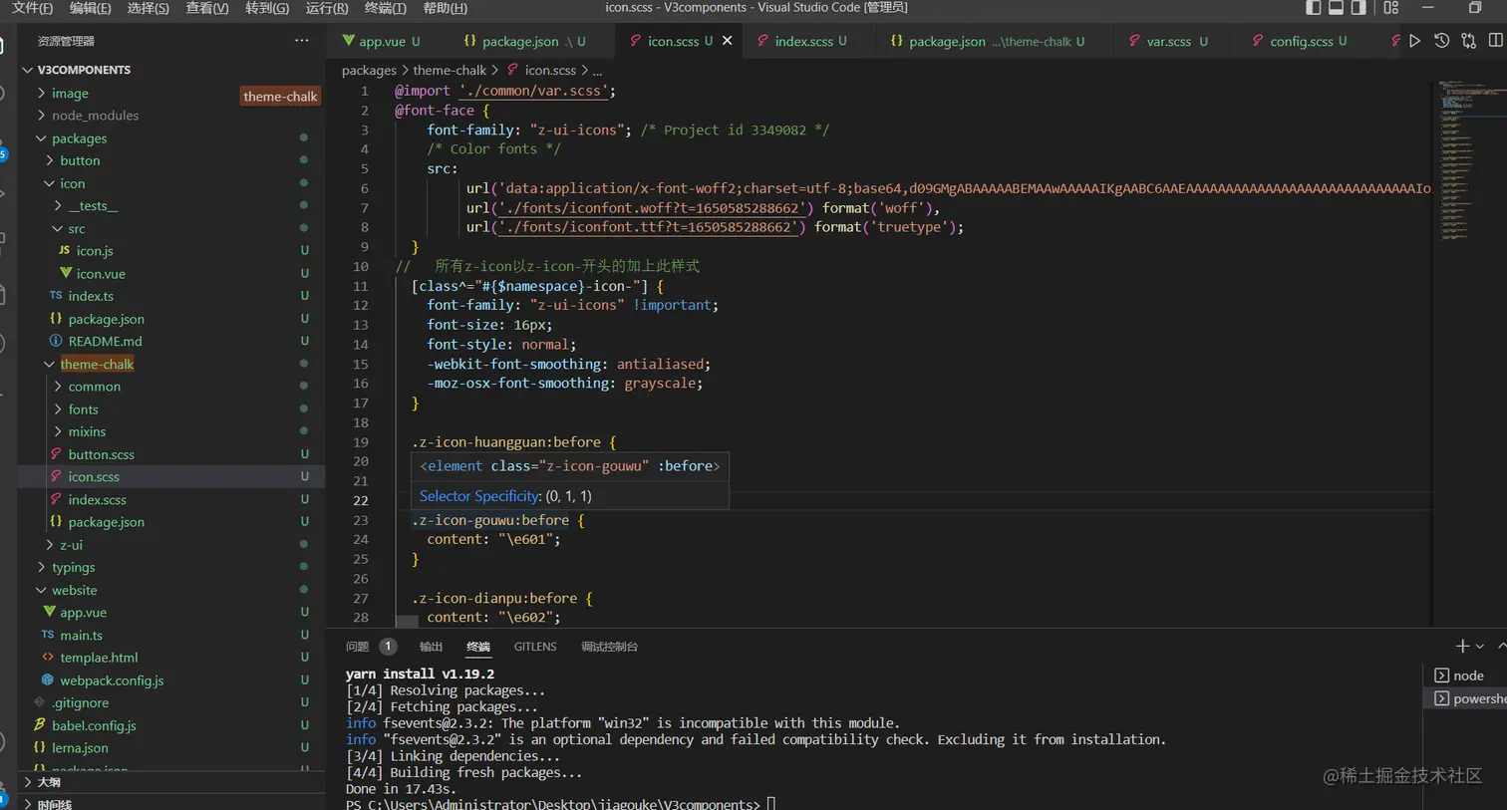Open the 编辑(E) menu
Viewport: 1507px width, 810px height.
coord(91,8)
